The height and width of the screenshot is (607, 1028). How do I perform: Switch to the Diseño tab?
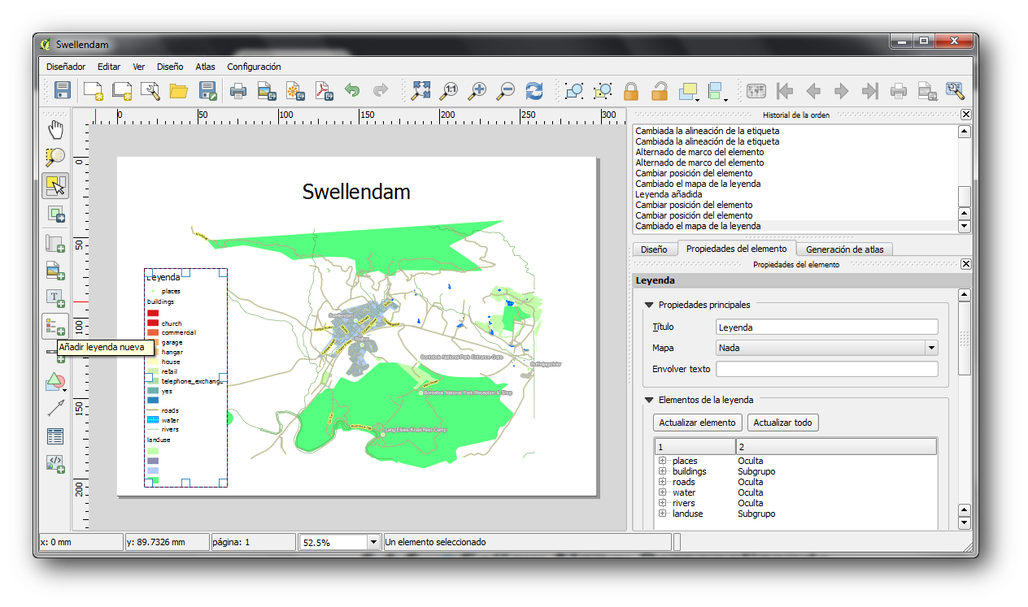(654, 249)
